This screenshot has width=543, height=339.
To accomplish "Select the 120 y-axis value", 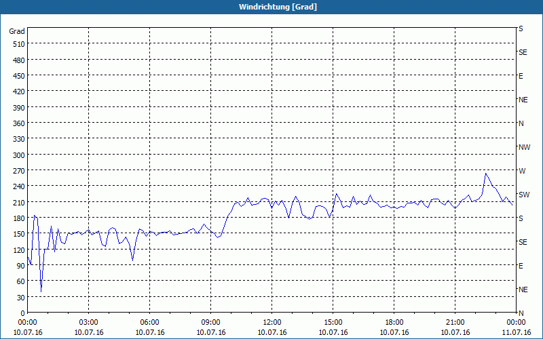I will click(19, 250).
